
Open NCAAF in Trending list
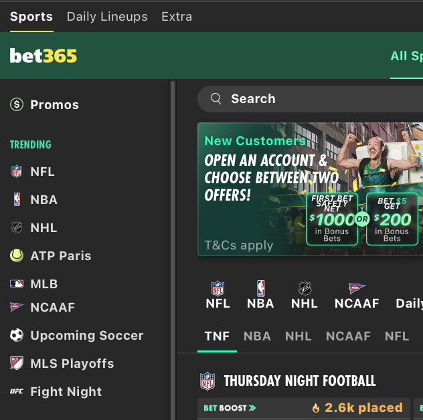[53, 308]
